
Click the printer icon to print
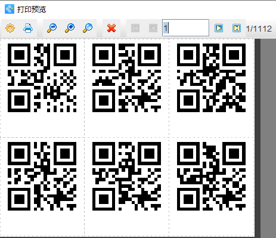click(x=28, y=28)
